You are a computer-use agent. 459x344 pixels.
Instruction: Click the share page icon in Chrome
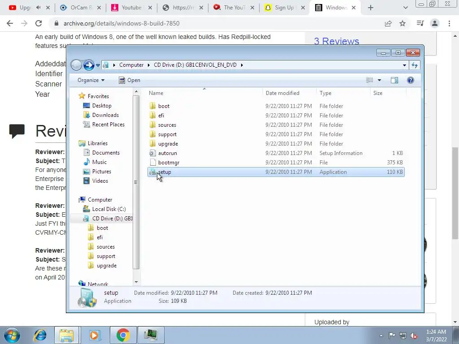pos(388,23)
